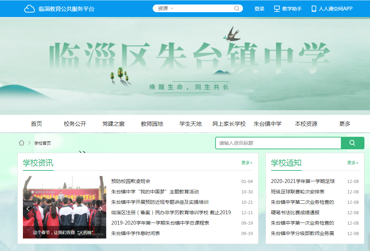
Task: Expand 更多+ for 学校通知 section
Action: coord(353,163)
